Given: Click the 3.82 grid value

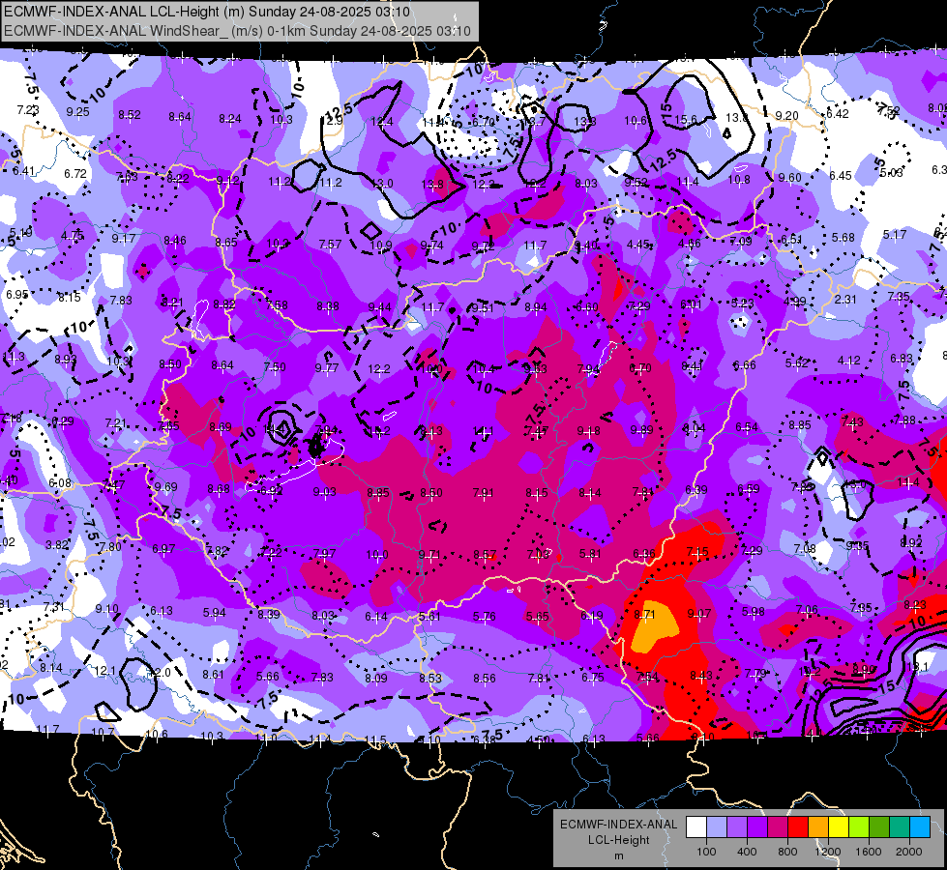Looking at the screenshot, I should [57, 545].
